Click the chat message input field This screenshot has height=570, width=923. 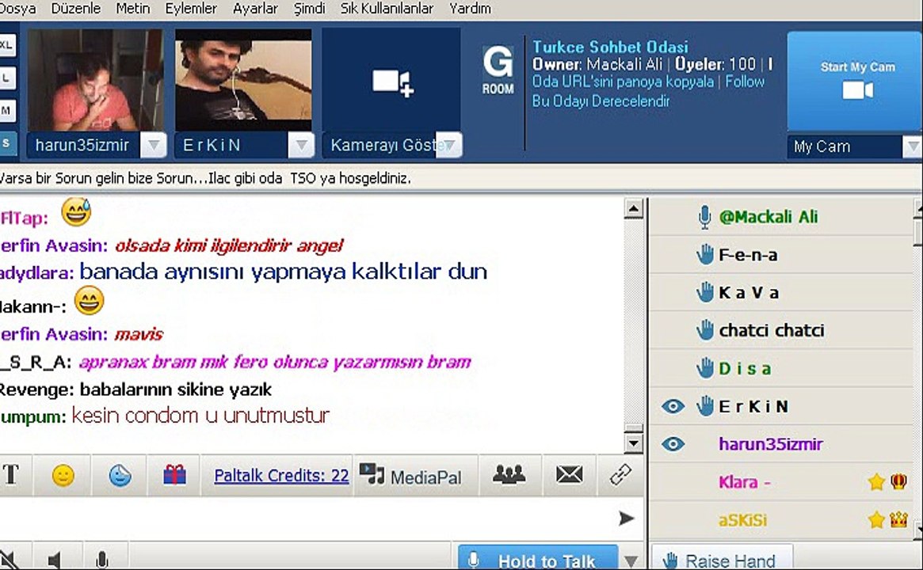306,519
